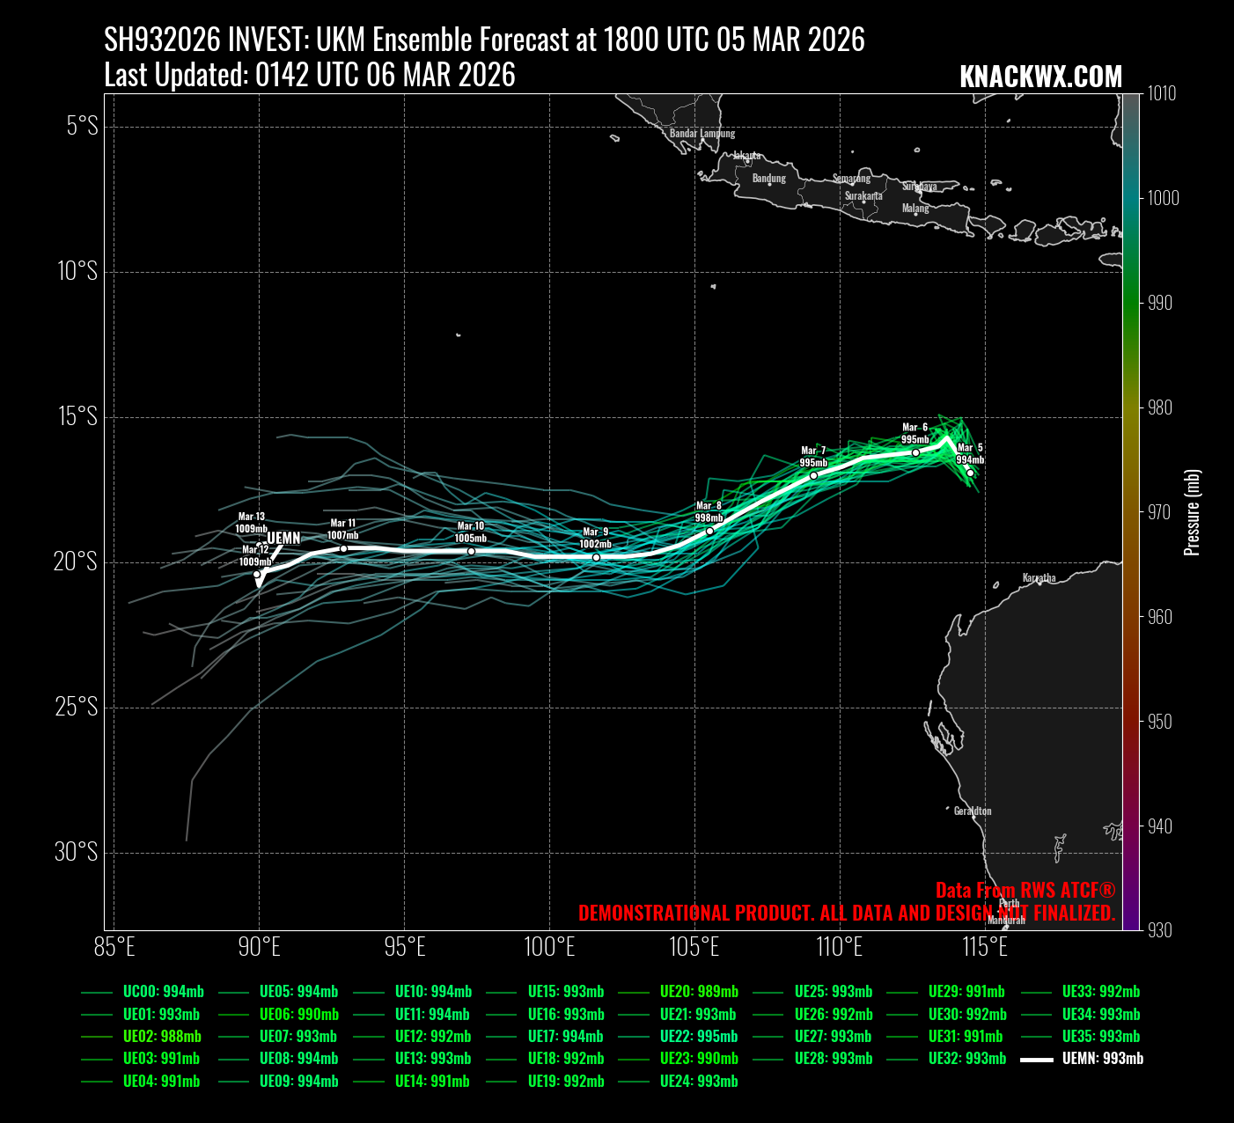
Task: Click the Mar 5 994mb track marker
Action: [x=970, y=473]
